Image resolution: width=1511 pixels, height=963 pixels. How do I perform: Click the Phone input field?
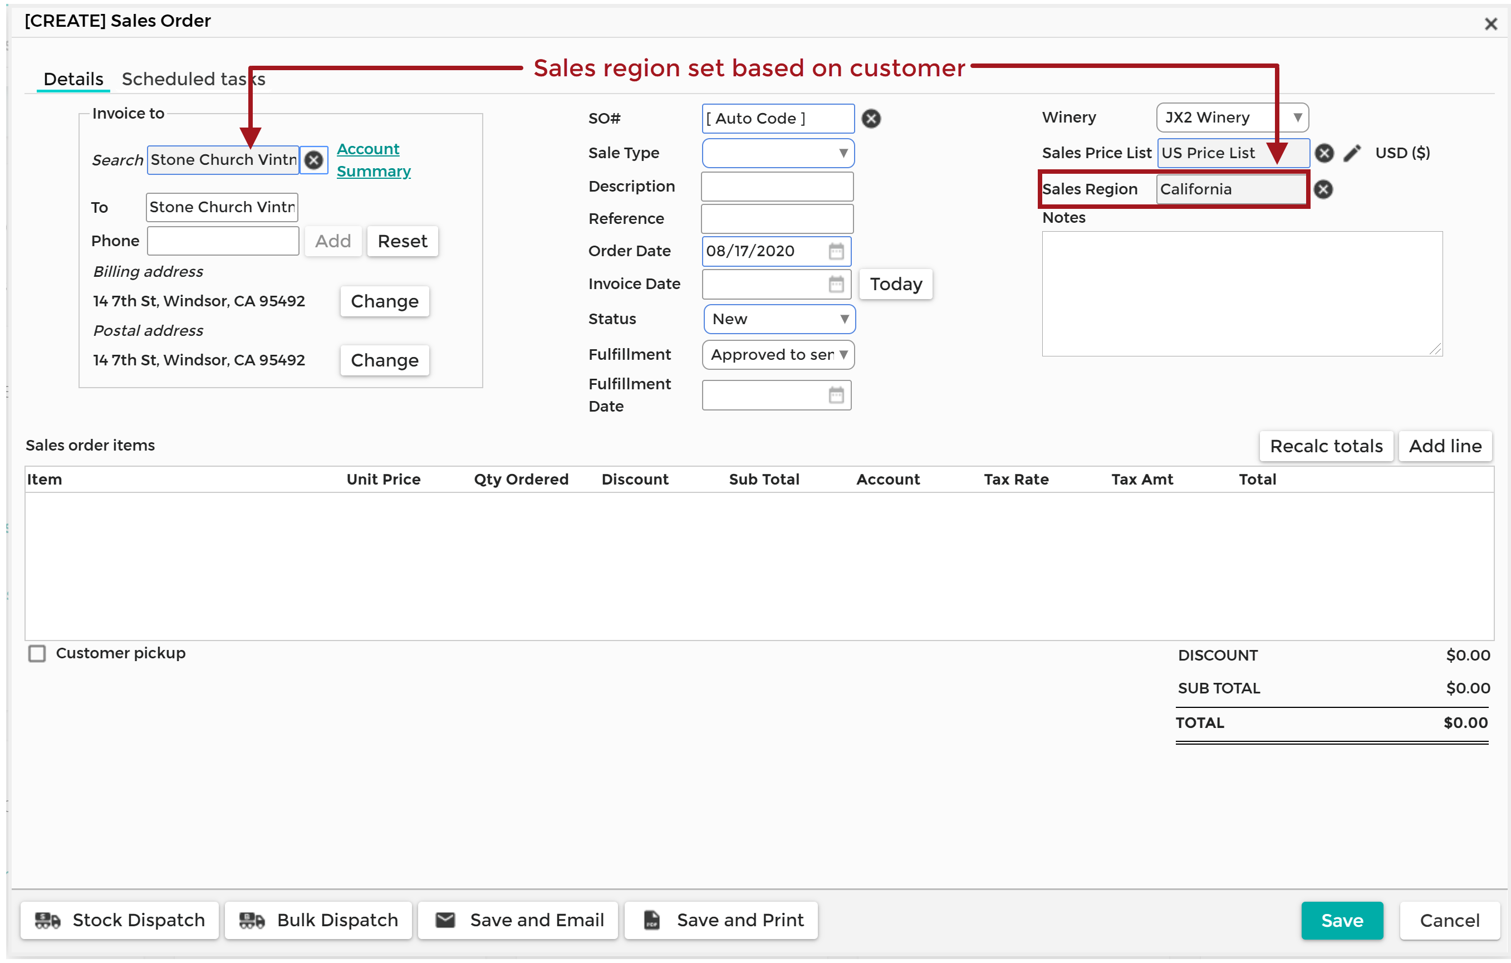click(x=223, y=241)
